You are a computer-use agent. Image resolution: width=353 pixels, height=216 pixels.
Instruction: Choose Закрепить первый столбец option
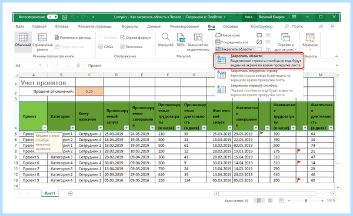pos(259,90)
